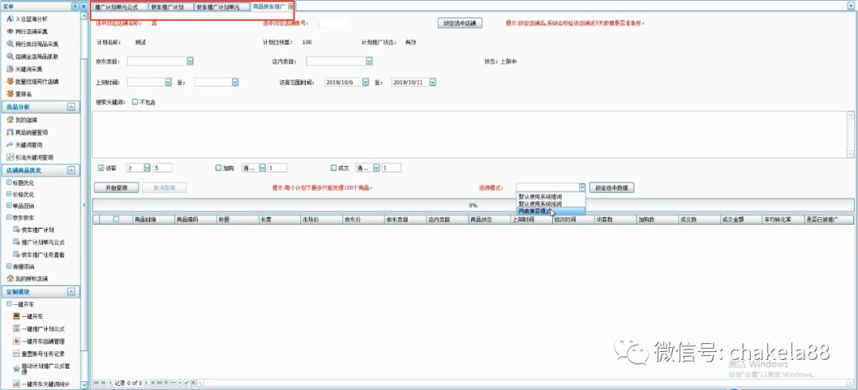Collapse the 定制模块 section

pos(71,292)
